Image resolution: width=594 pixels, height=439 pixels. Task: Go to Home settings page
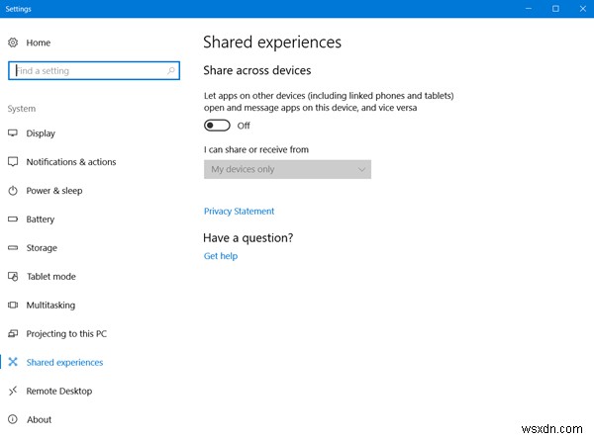coord(39,43)
